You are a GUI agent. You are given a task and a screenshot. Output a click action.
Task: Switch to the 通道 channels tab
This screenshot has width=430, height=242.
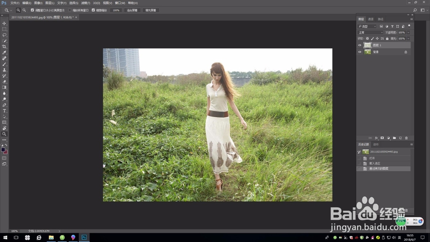(371, 19)
